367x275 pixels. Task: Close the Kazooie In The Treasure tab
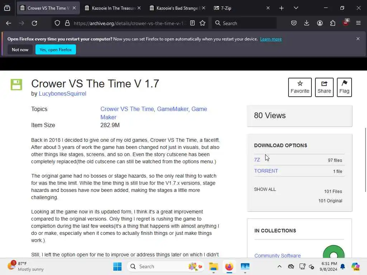pos(139,8)
